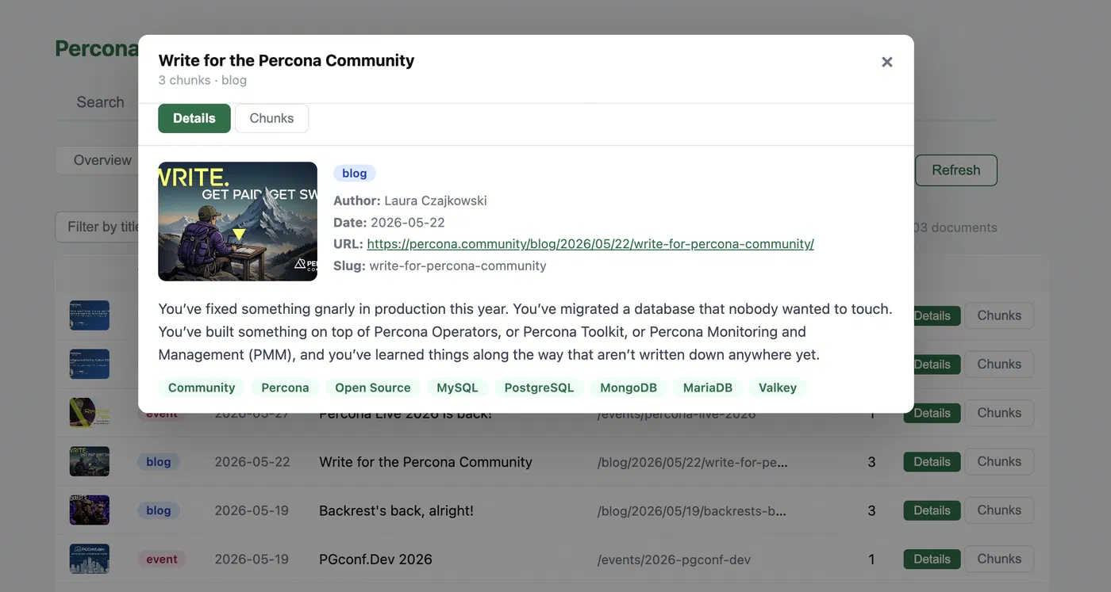Switch to the Chunks tab in the dialog

(x=271, y=118)
